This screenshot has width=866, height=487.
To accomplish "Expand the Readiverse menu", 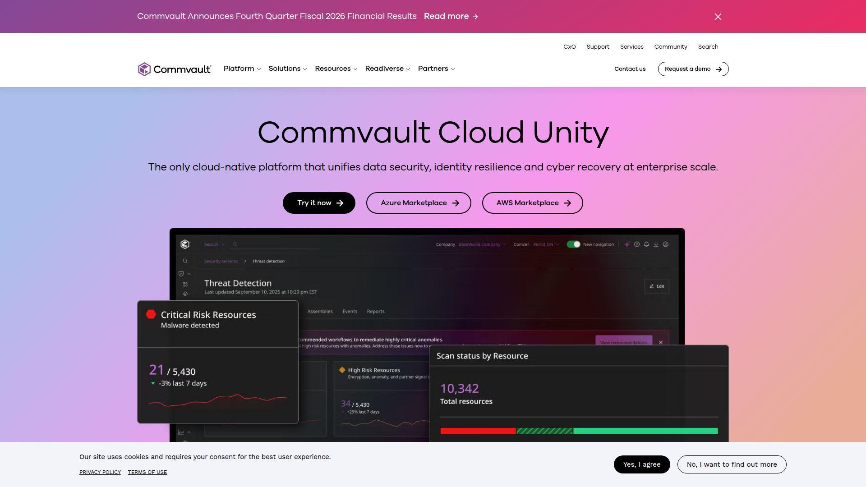I will (x=387, y=69).
